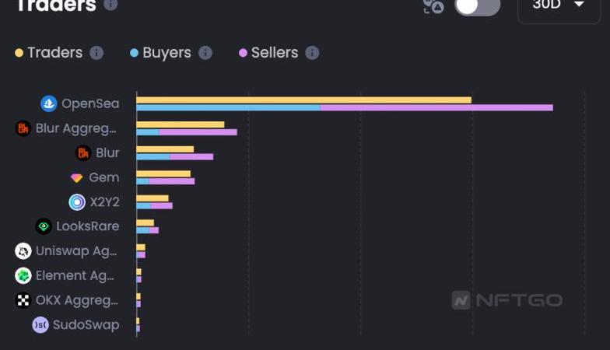Click Gem yellow traders bar
610x350 pixels.
tap(163, 173)
